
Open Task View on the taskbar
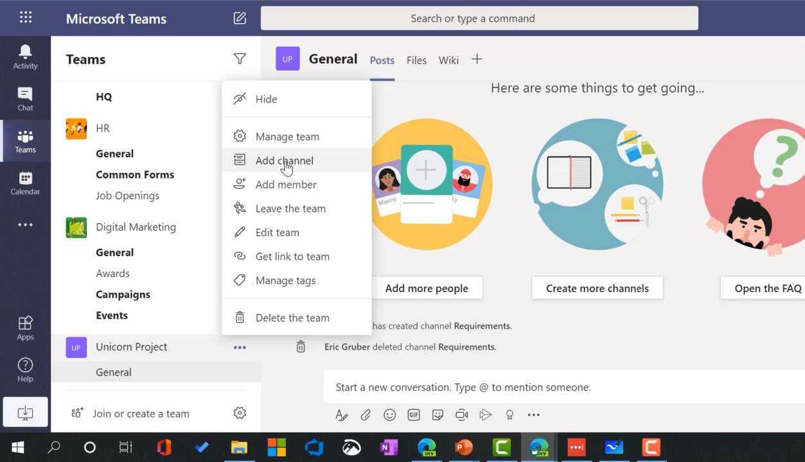point(126,447)
